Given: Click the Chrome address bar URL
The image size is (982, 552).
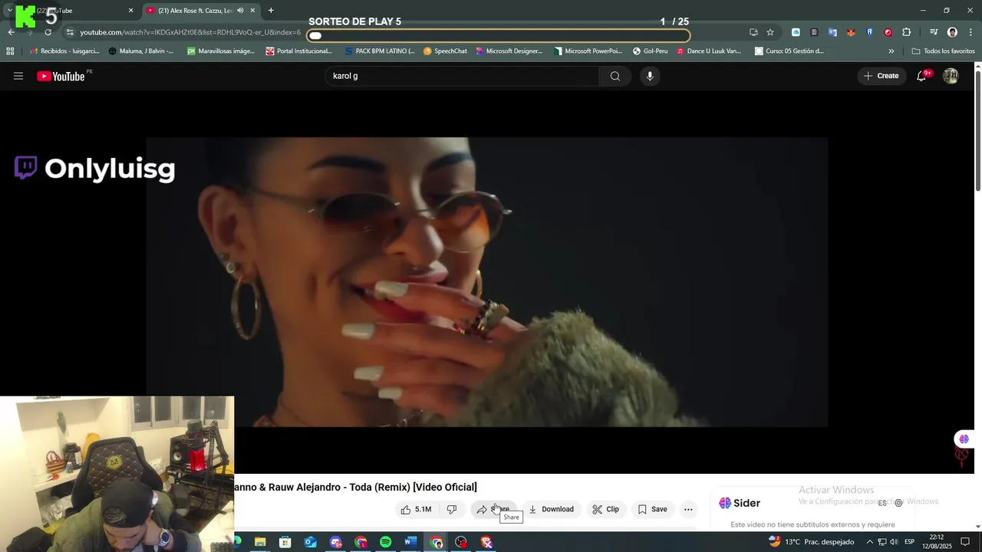Looking at the screenshot, I should click(190, 32).
